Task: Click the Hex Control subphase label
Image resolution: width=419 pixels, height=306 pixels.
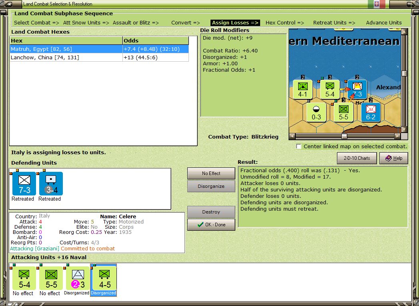Action: (285, 23)
